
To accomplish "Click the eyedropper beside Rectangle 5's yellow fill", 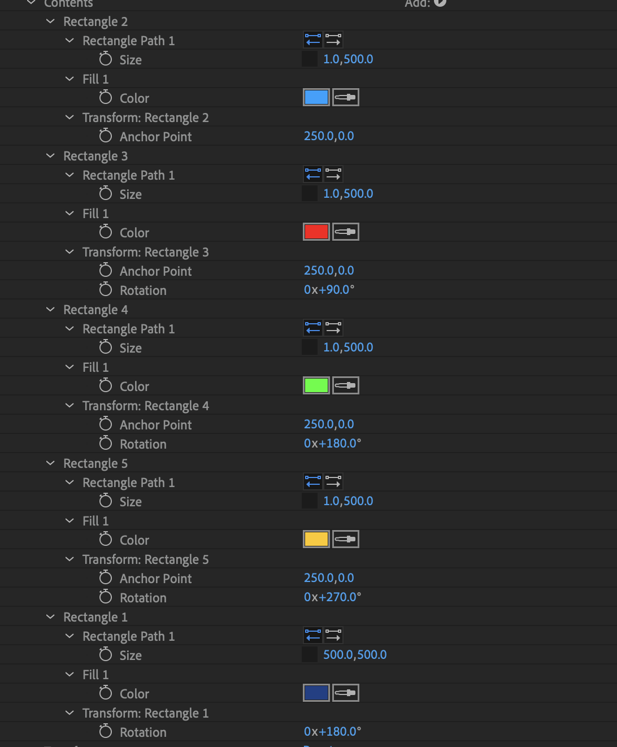I will 345,538.
